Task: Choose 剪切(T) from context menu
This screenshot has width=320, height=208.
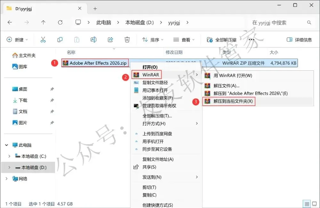Action: click(149, 188)
